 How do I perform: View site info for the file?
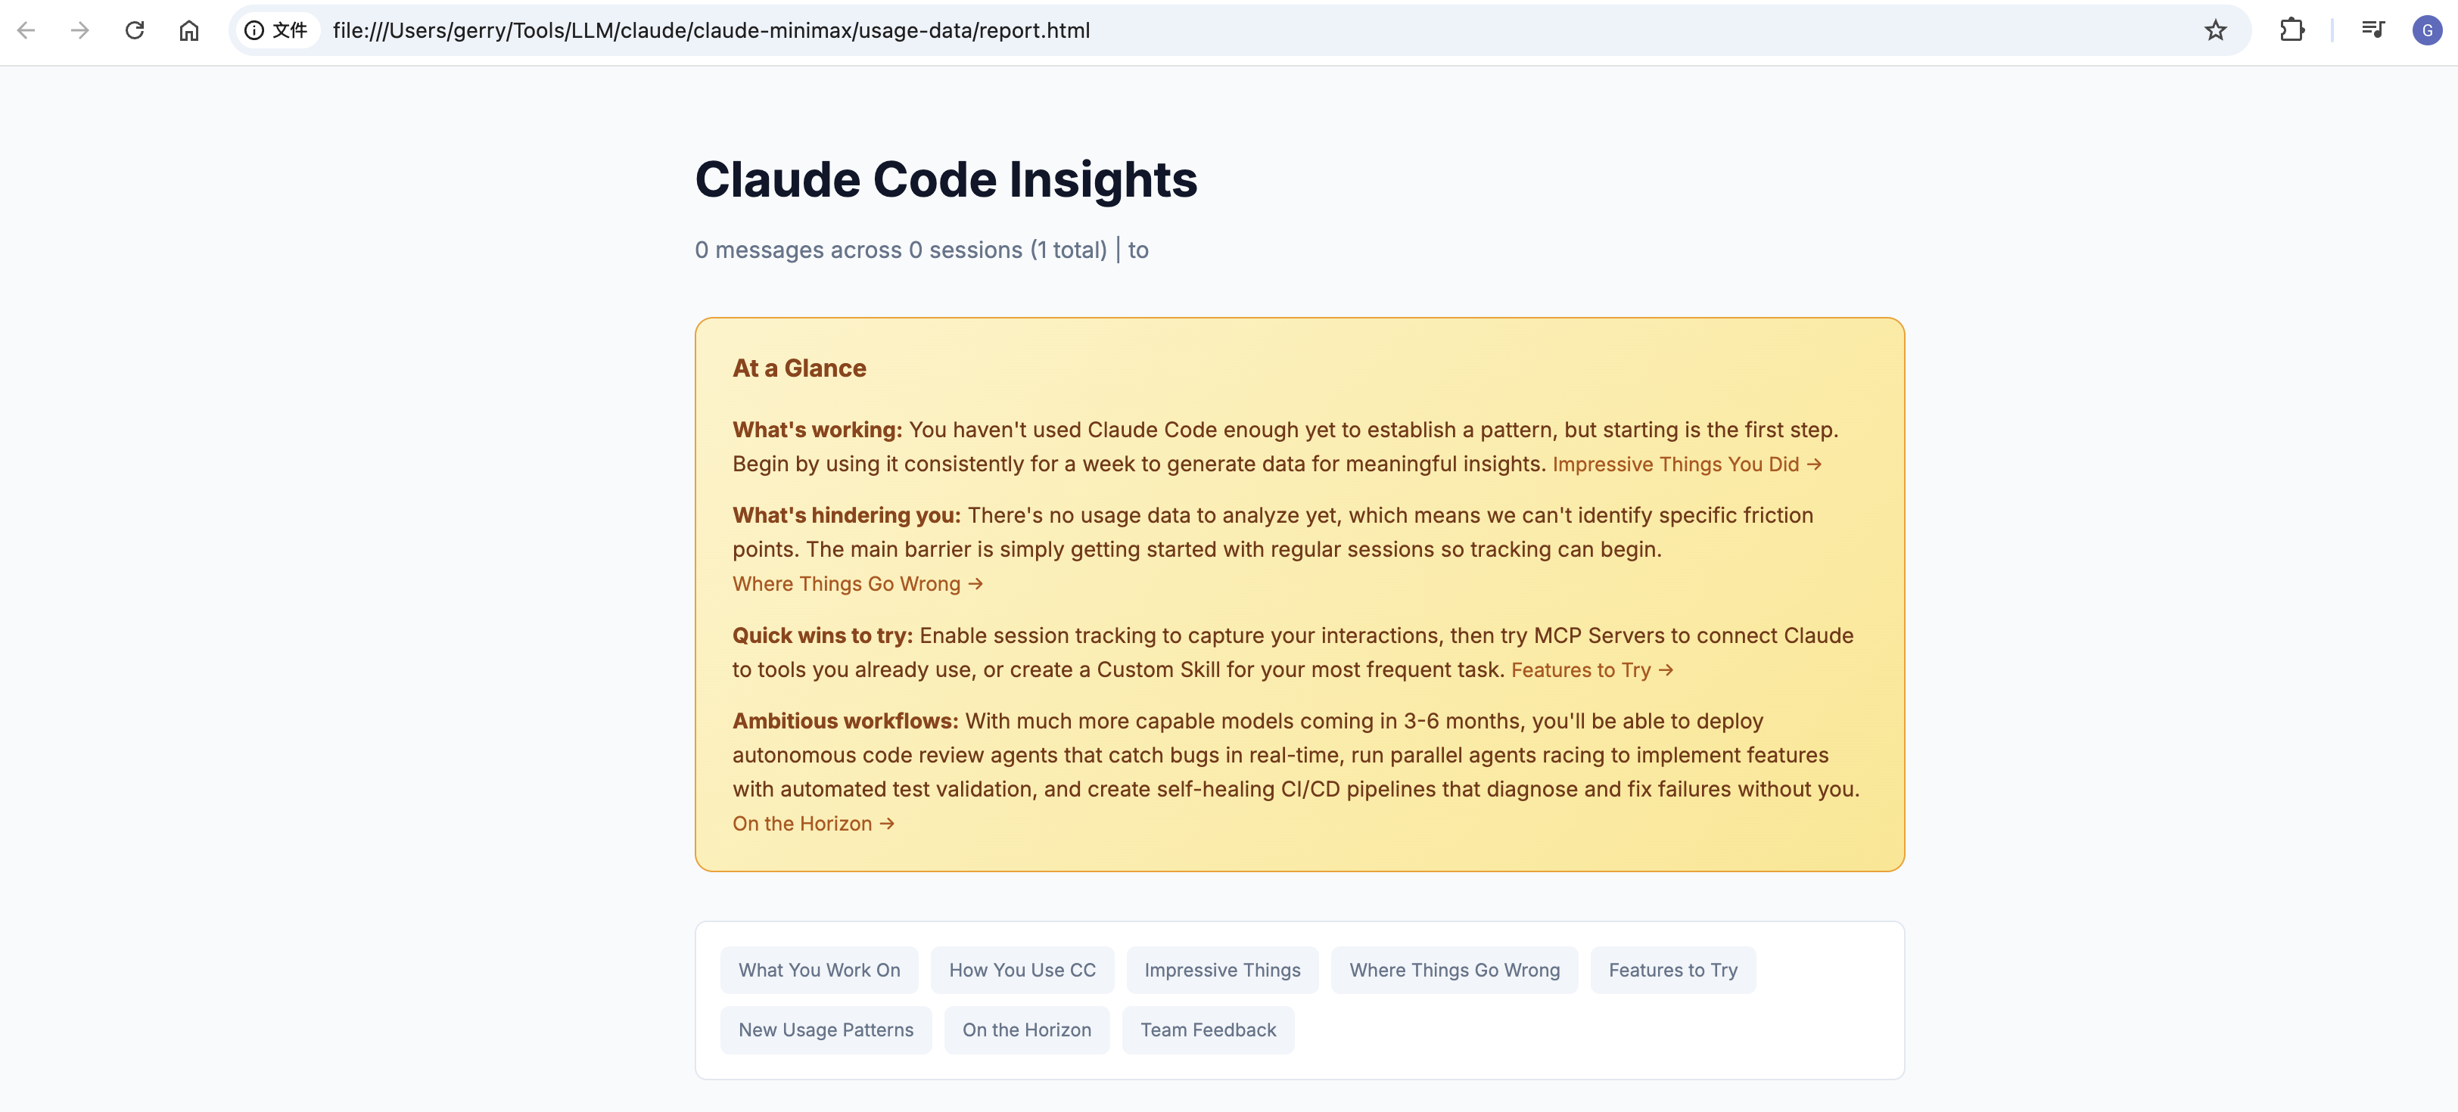tap(275, 30)
